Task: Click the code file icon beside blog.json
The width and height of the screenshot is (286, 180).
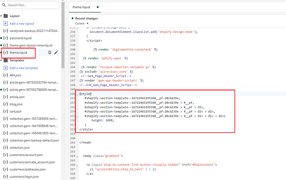Action: [x=6, y=104]
